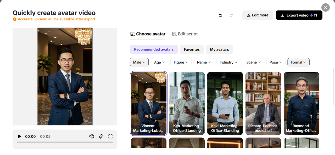Open the Formal style dropdown
The width and height of the screenshot is (335, 155).
tap(298, 62)
